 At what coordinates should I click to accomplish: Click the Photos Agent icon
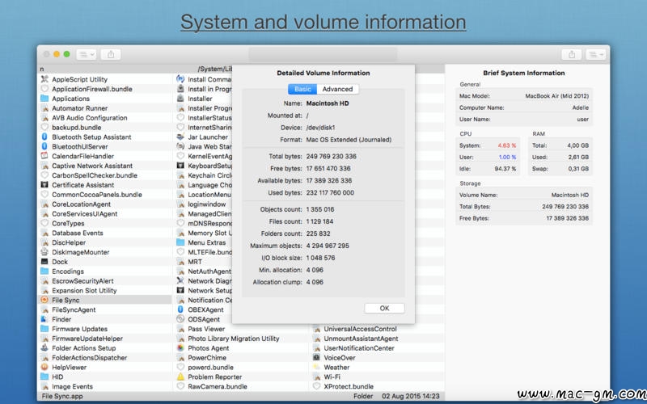(x=180, y=348)
